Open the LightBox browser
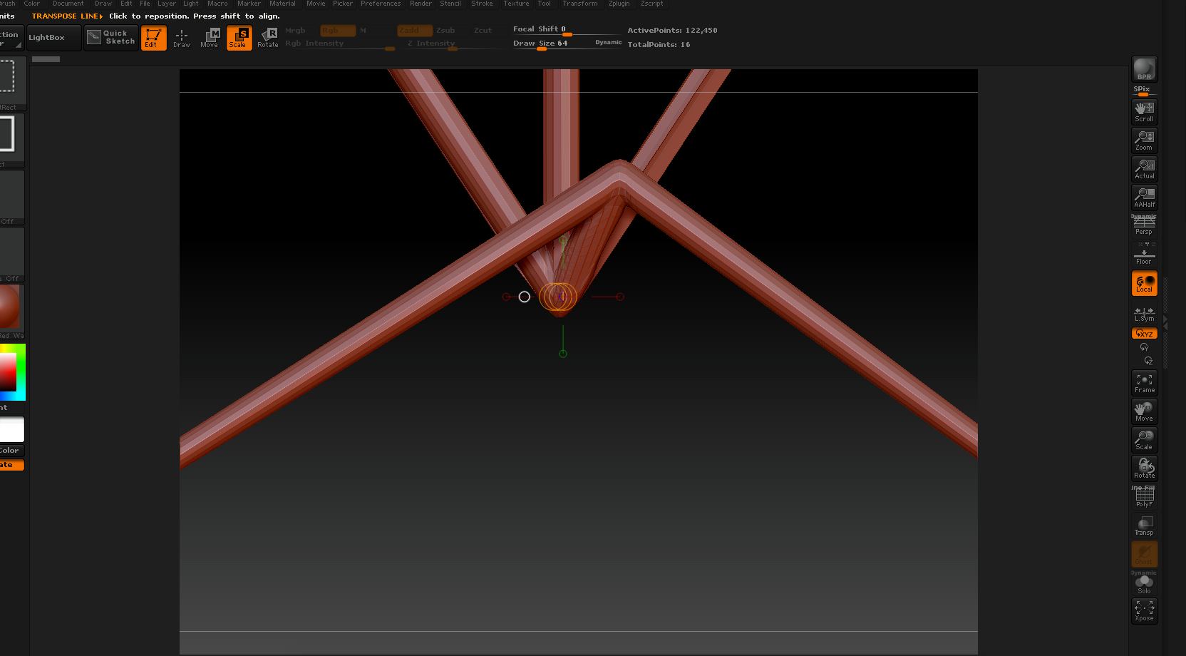This screenshot has height=656, width=1186. click(x=53, y=38)
